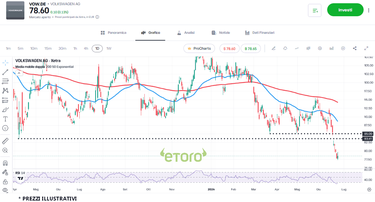Open the Analisi tab
This screenshot has width=375, height=202.
(186, 33)
